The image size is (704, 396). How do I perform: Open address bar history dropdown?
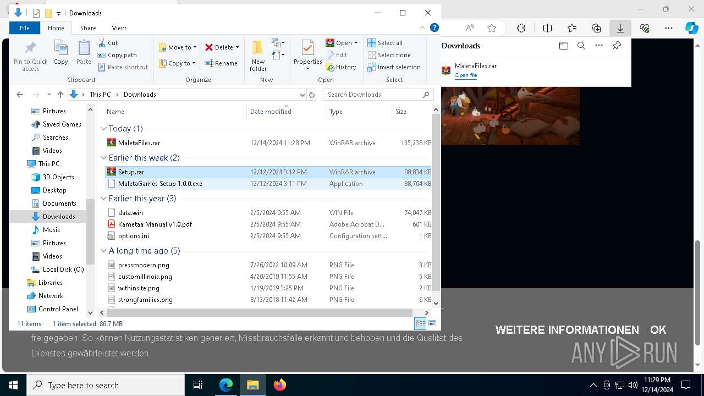coord(302,95)
